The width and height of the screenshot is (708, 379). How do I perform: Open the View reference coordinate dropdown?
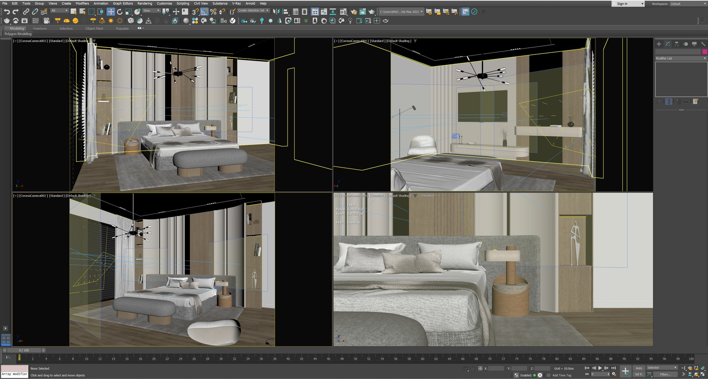pyautogui.click(x=151, y=11)
